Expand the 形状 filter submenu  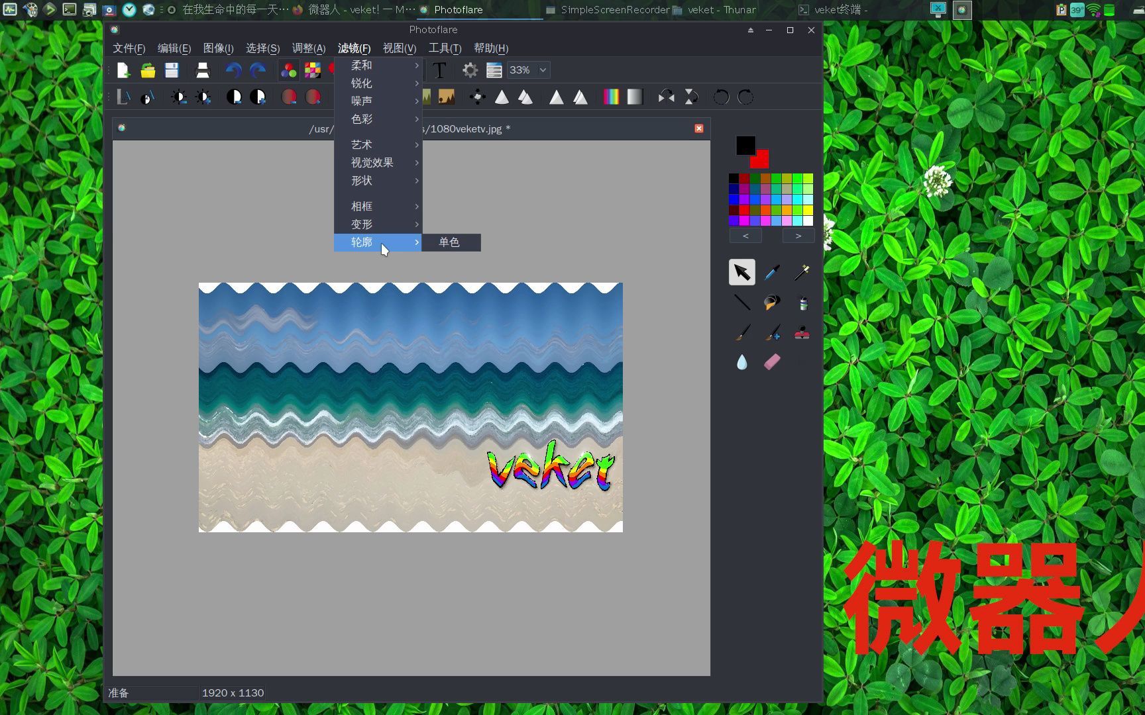378,181
